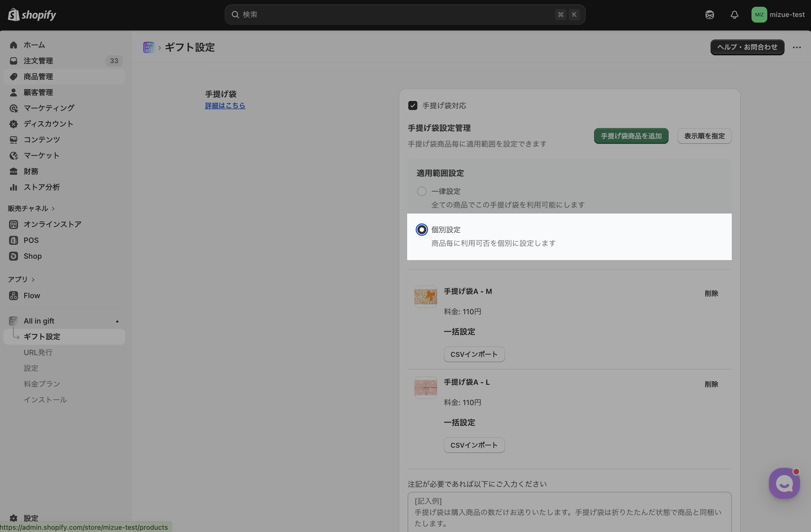
Task: Uncheck the 手提げ袋対応 checkbox
Action: (x=413, y=106)
